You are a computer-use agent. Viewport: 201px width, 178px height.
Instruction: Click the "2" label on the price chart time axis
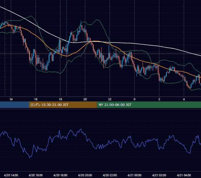pos(159,99)
